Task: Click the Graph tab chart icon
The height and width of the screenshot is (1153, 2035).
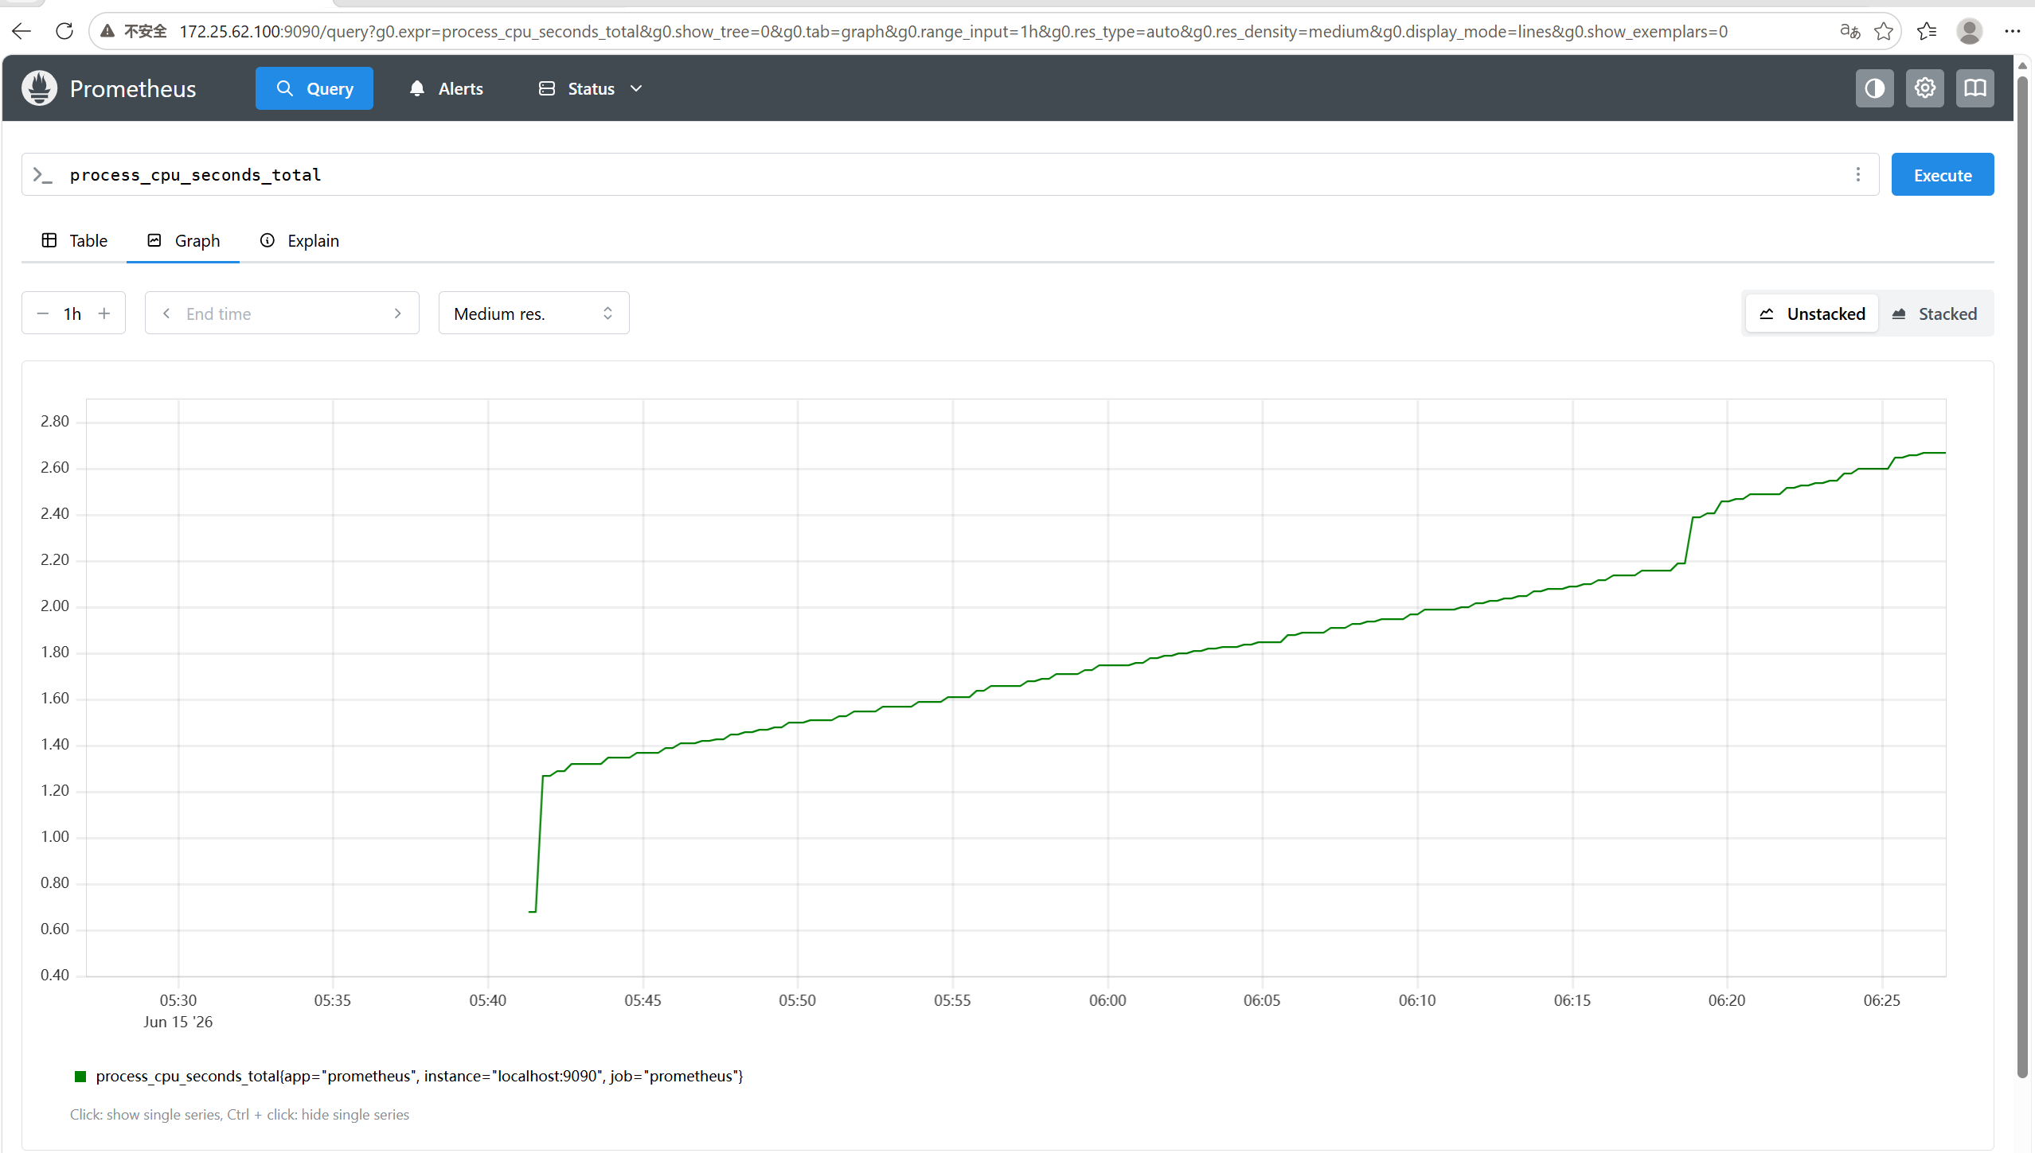Action: point(154,240)
